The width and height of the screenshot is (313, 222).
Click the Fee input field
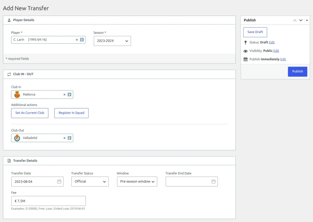point(49,201)
